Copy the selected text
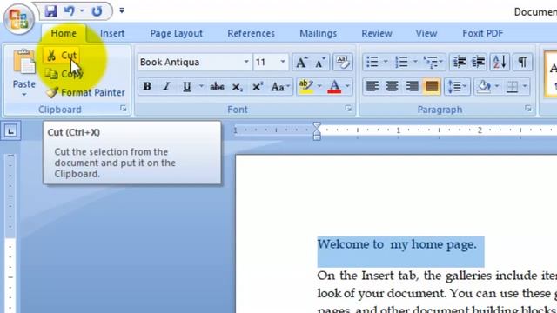557x313 pixels. [64, 74]
